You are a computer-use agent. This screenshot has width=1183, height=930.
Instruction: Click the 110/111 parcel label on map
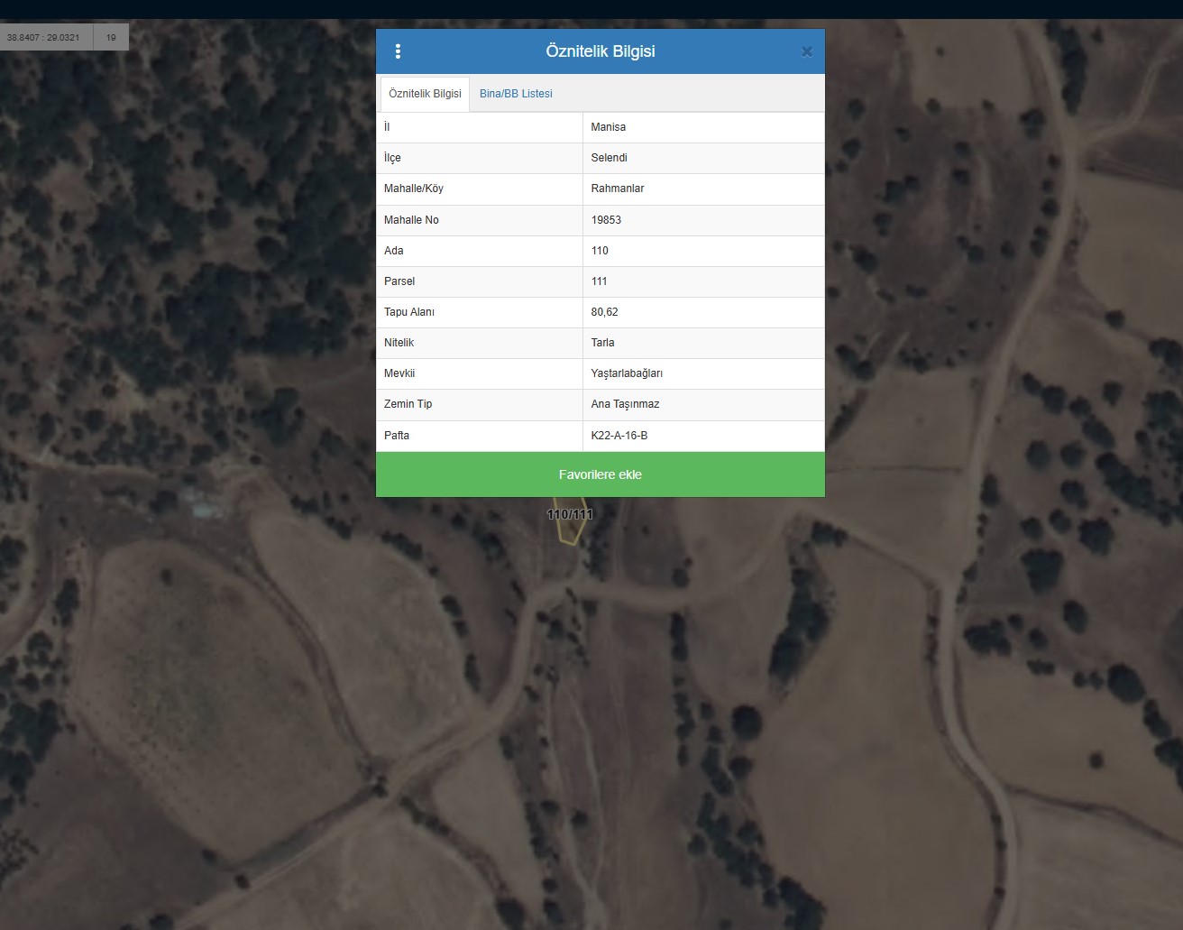coord(570,514)
